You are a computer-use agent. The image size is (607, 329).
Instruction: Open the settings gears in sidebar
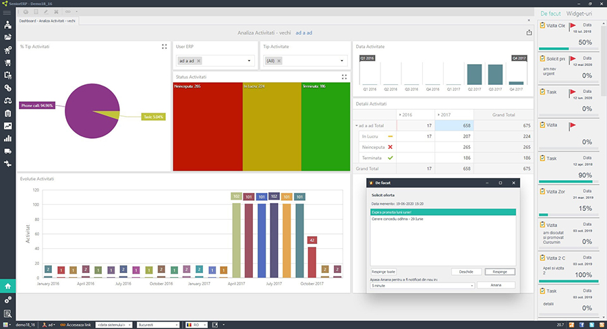coord(7,300)
